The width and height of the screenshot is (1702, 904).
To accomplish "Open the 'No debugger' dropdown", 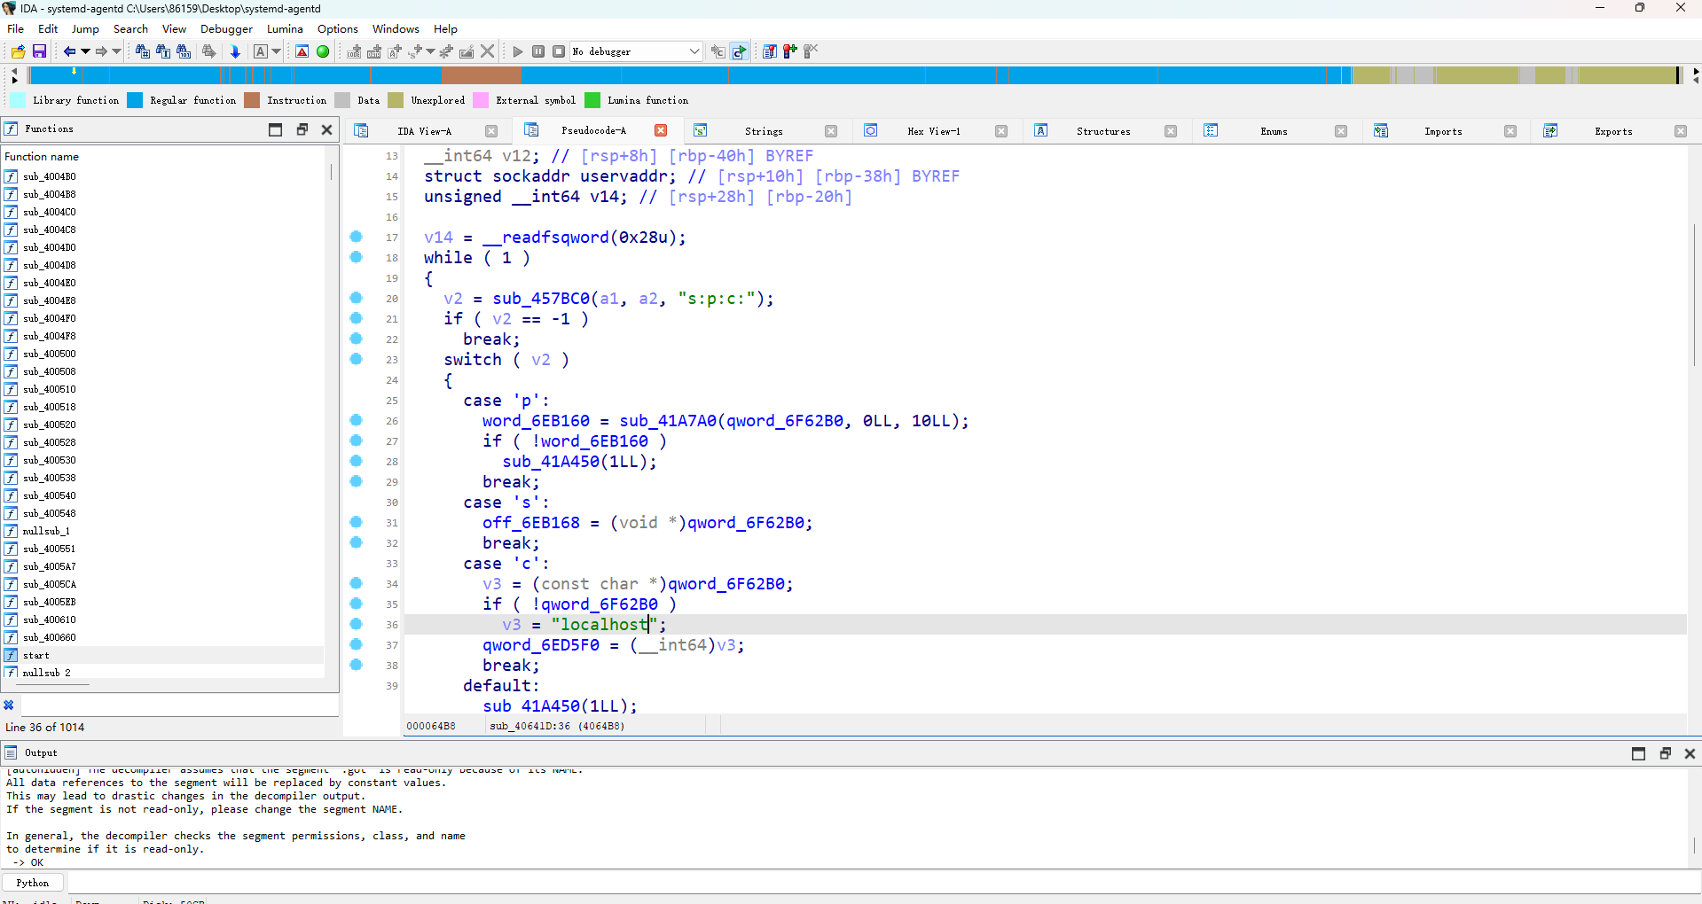I will tap(636, 51).
